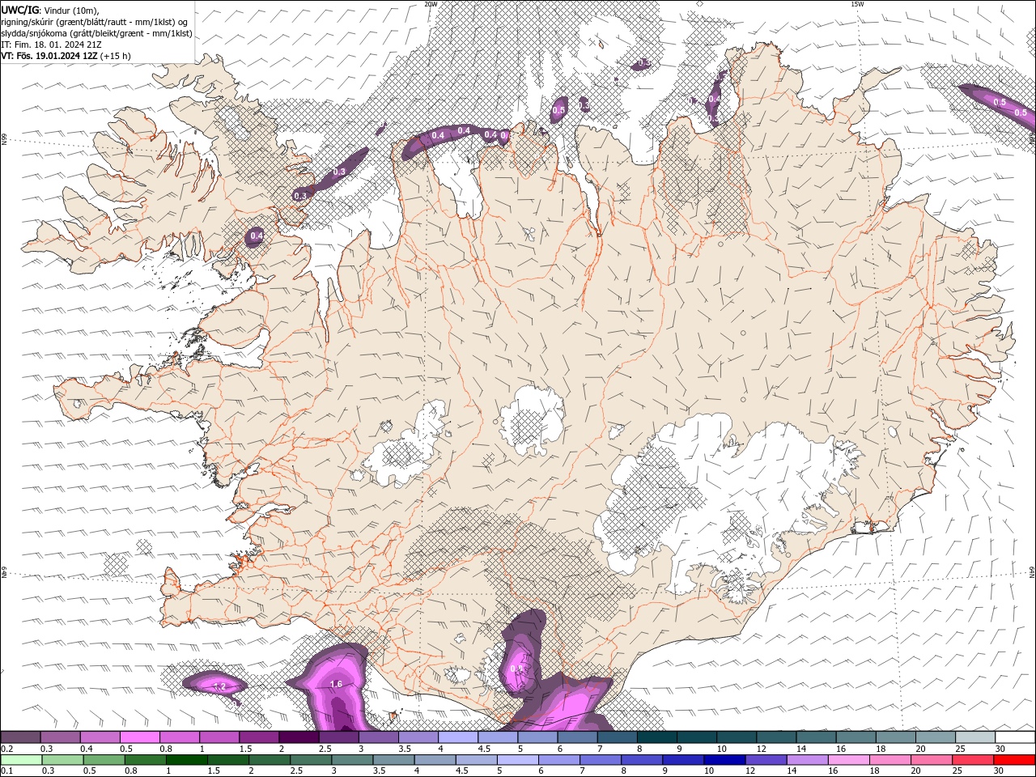Select the lower-row light pink swatch labeled 16

(x=848, y=760)
